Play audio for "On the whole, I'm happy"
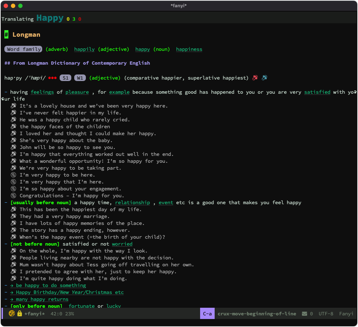 [x=13, y=251]
